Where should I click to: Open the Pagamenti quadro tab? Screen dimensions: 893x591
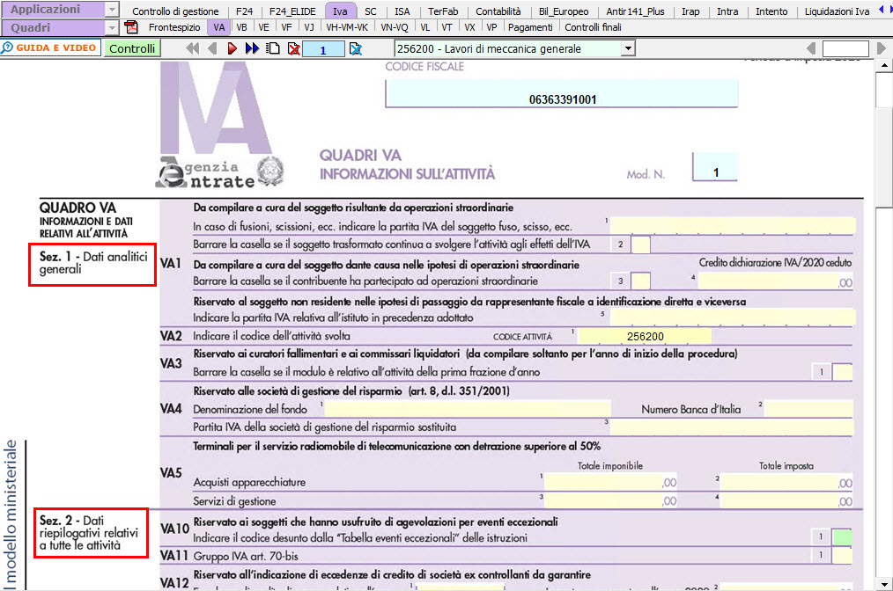click(x=530, y=27)
